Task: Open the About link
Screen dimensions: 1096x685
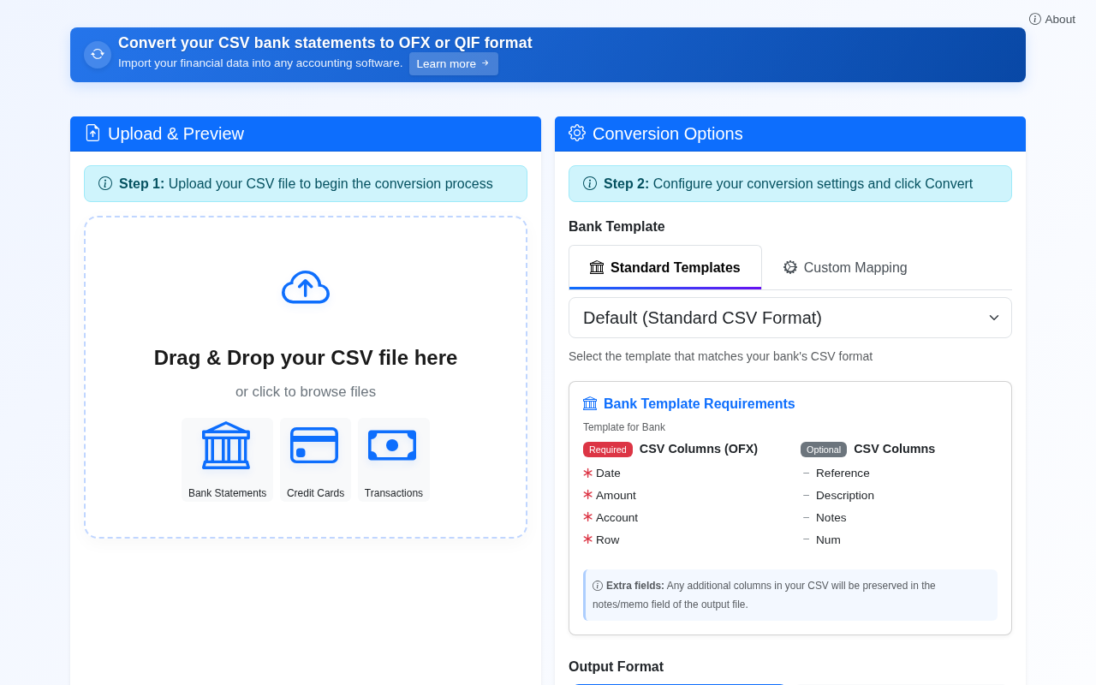Action: tap(1052, 19)
